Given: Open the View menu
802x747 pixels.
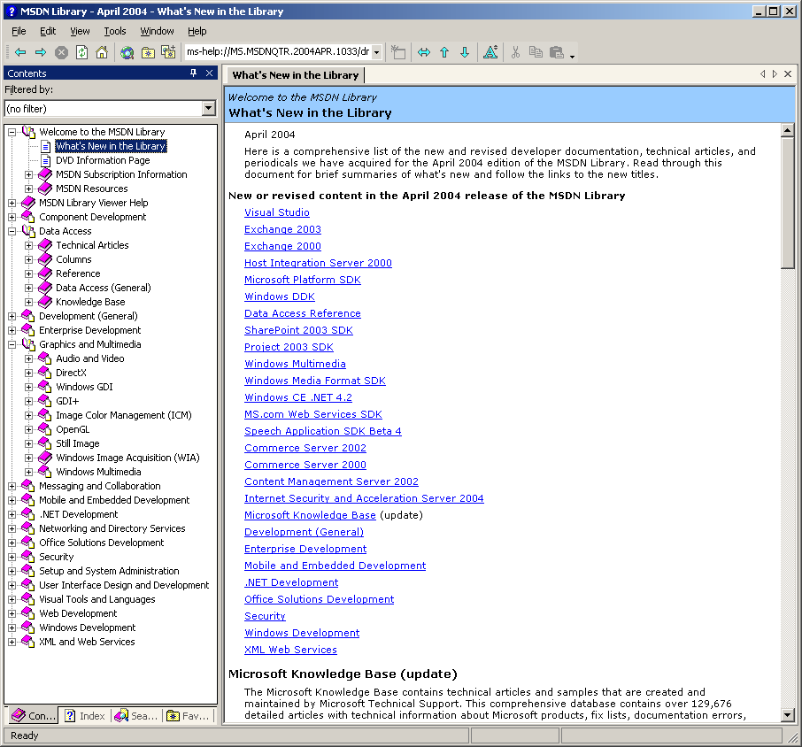Looking at the screenshot, I should coord(80,31).
